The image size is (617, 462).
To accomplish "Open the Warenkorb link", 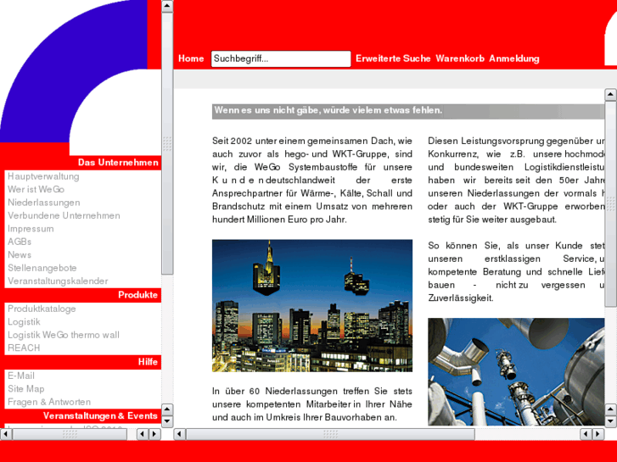I will click(460, 58).
